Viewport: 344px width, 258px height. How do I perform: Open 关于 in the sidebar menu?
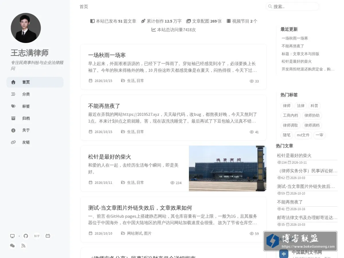(x=35, y=130)
